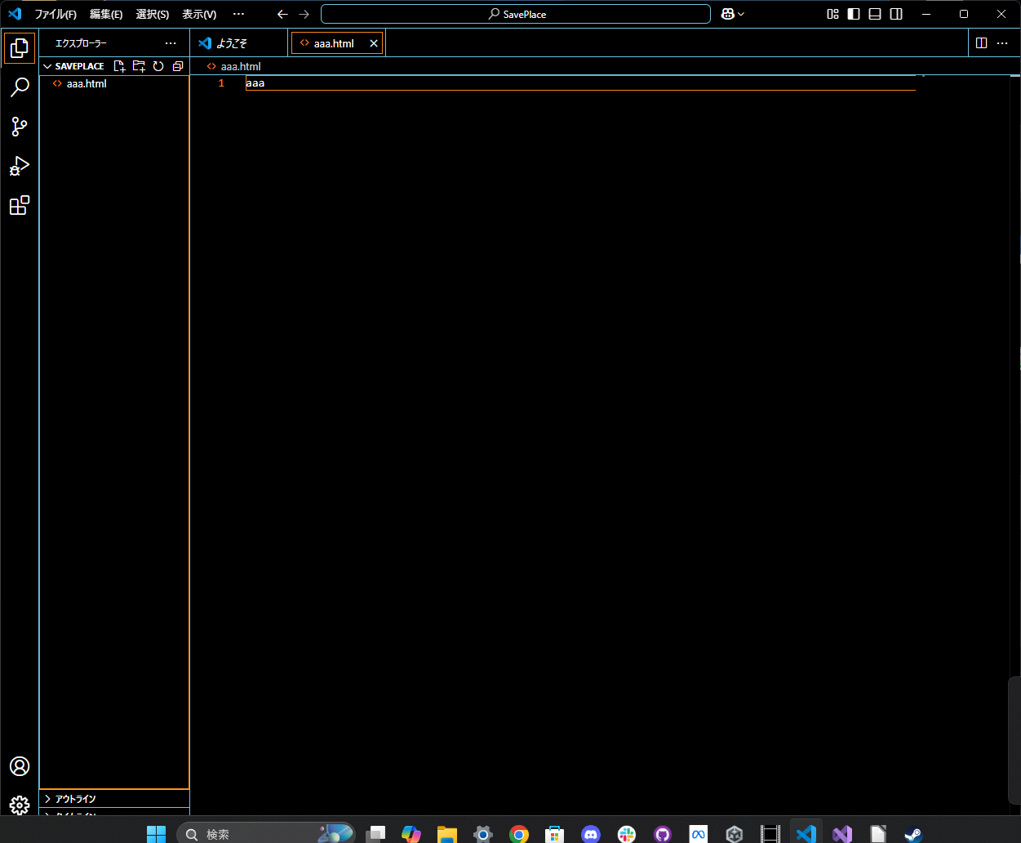Viewport: 1021px width, 843px height.
Task: Toggle the secondary side bar
Action: (x=896, y=14)
